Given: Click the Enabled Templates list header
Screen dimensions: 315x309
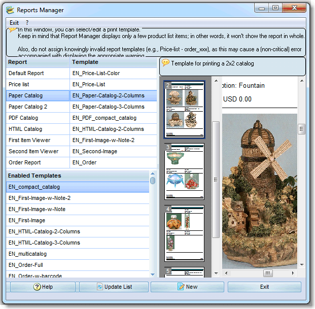Looking at the screenshot, I should click(78, 176).
